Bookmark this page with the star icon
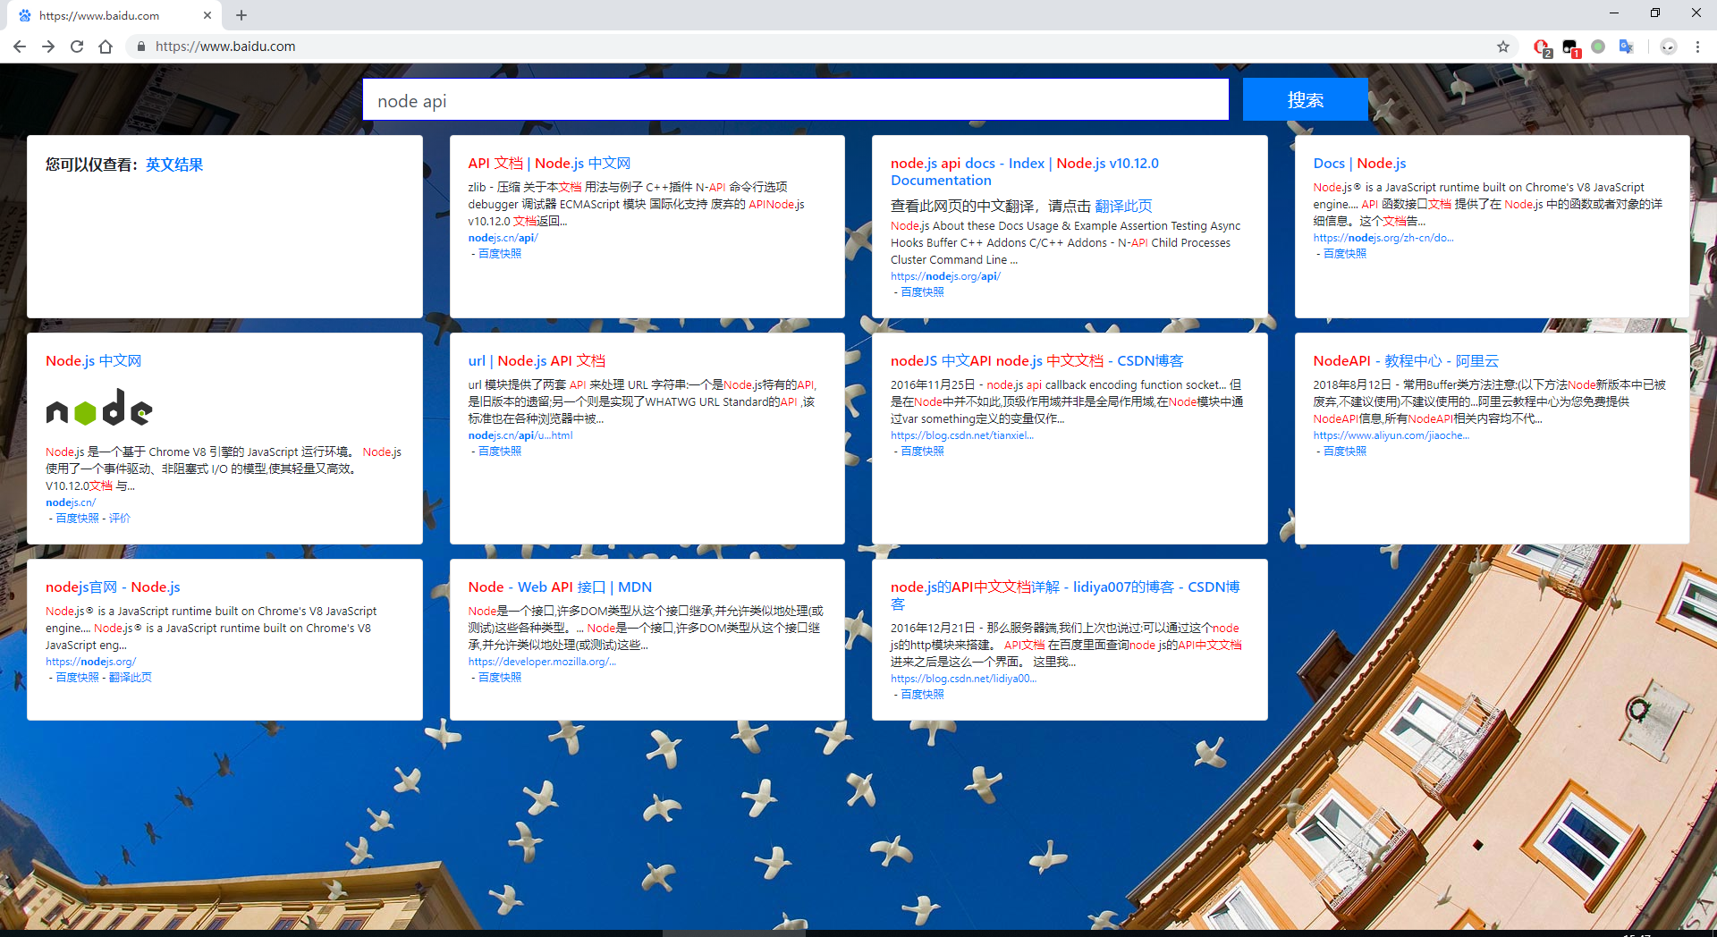 [x=1503, y=46]
